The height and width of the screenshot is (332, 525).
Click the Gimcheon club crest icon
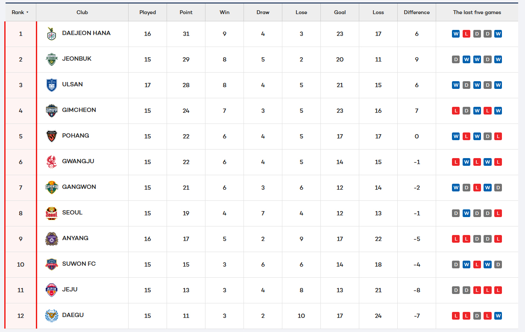51,111
